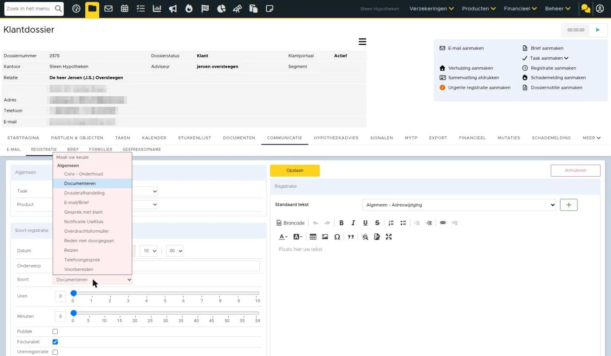Click the Zoek in het menu search field
Image resolution: width=611 pixels, height=356 pixels.
pyautogui.click(x=34, y=8)
